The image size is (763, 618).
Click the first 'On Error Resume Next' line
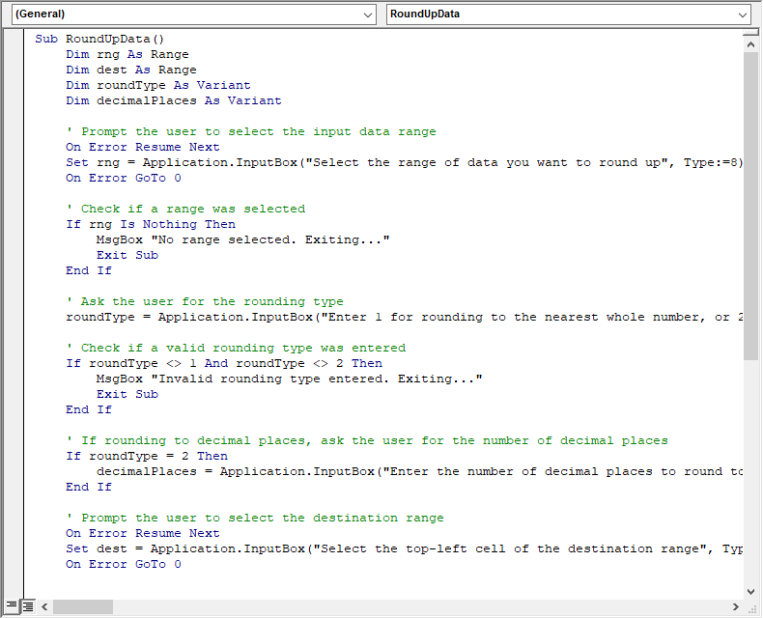143,147
